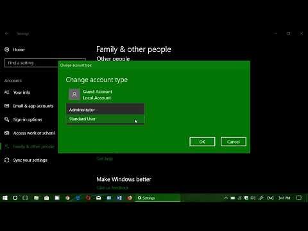Viewport: 308px width, 231px height.
Task: Click the Get help link
Action: [x=105, y=158]
